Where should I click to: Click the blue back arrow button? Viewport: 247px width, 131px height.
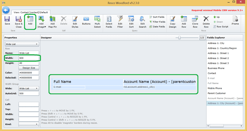[x=6, y=10]
